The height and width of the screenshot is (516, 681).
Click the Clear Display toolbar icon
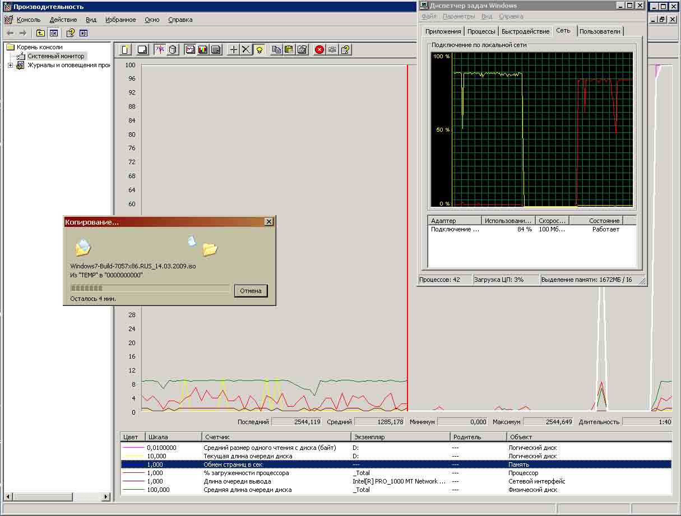point(142,49)
